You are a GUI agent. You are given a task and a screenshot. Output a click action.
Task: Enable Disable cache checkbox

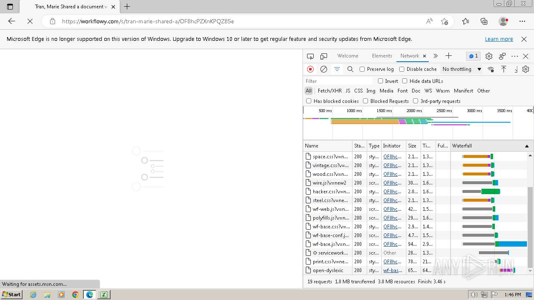click(402, 69)
